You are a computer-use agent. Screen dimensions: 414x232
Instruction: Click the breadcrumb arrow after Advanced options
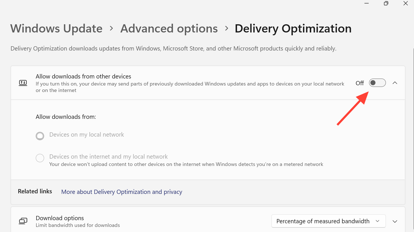227,28
